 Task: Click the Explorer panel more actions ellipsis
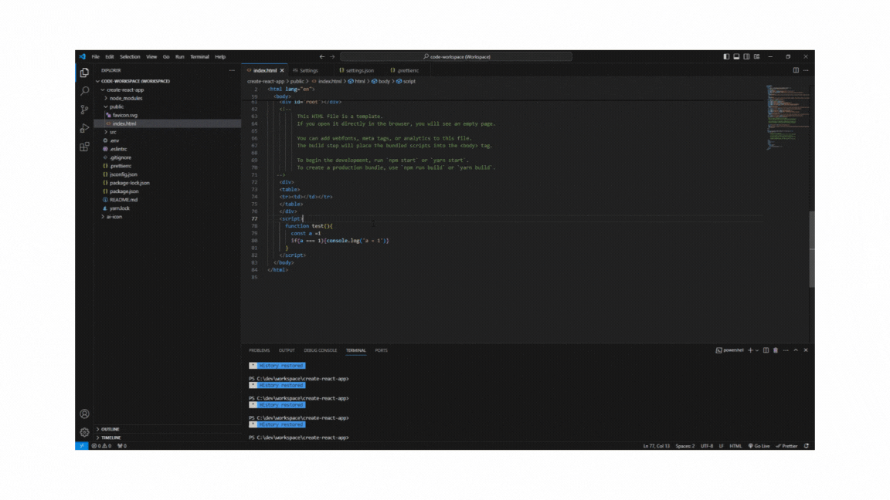point(232,70)
